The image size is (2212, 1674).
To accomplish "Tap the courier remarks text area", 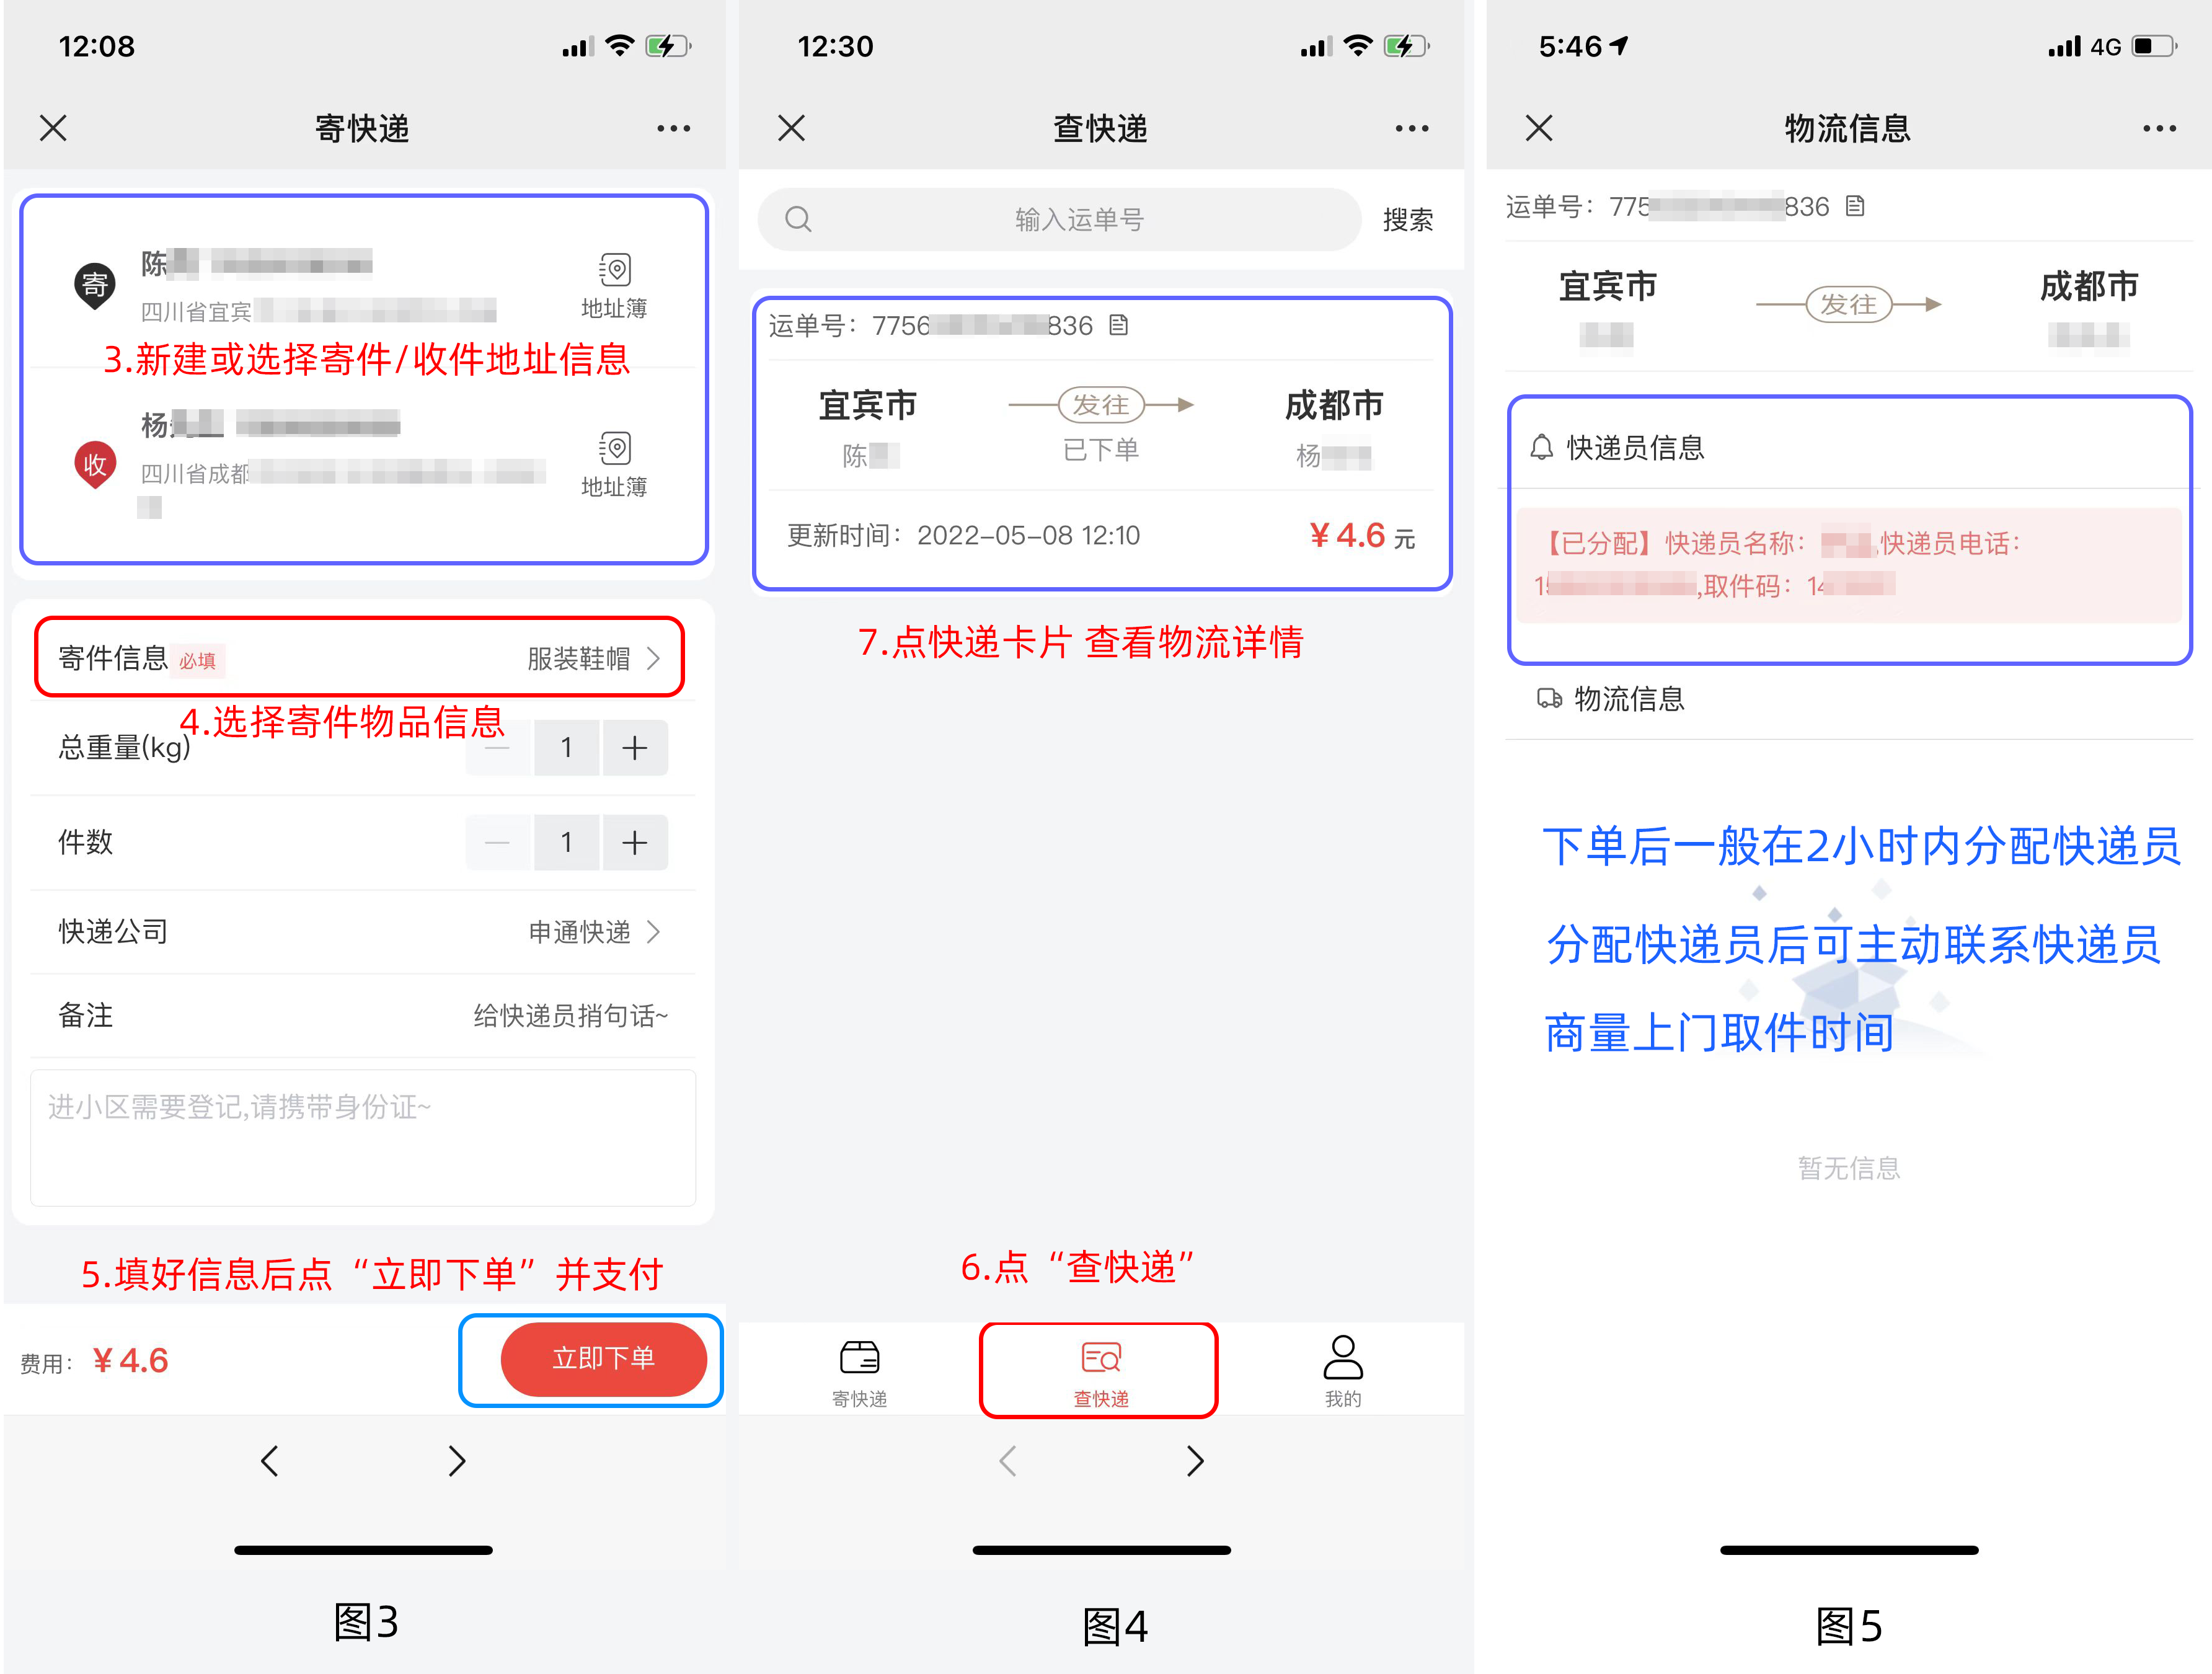I will (x=362, y=1137).
